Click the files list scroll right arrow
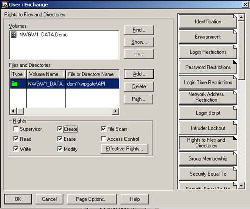Viewport: 250px width, 209px height. pyautogui.click(x=116, y=111)
